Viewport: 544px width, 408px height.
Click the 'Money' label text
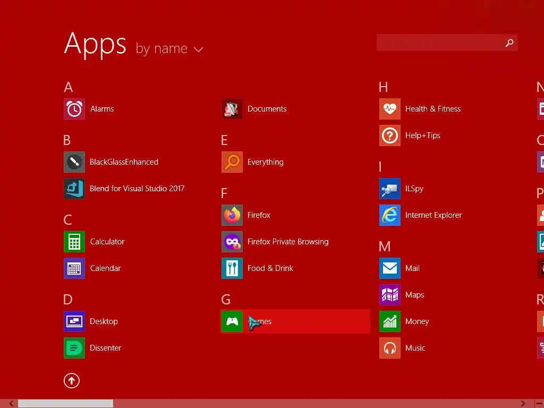pos(417,321)
